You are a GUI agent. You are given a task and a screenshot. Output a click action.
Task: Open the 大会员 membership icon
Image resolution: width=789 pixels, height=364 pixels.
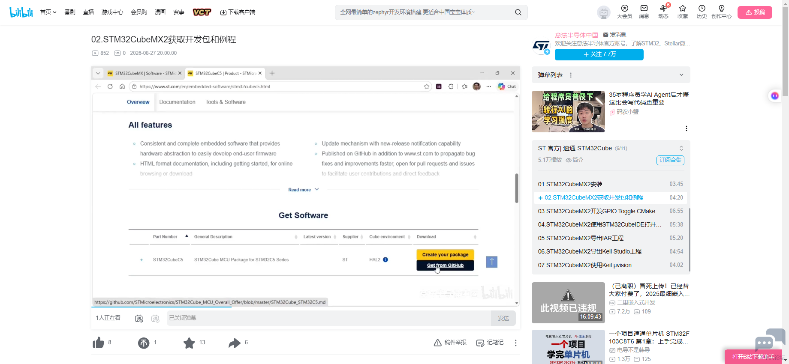click(x=624, y=12)
